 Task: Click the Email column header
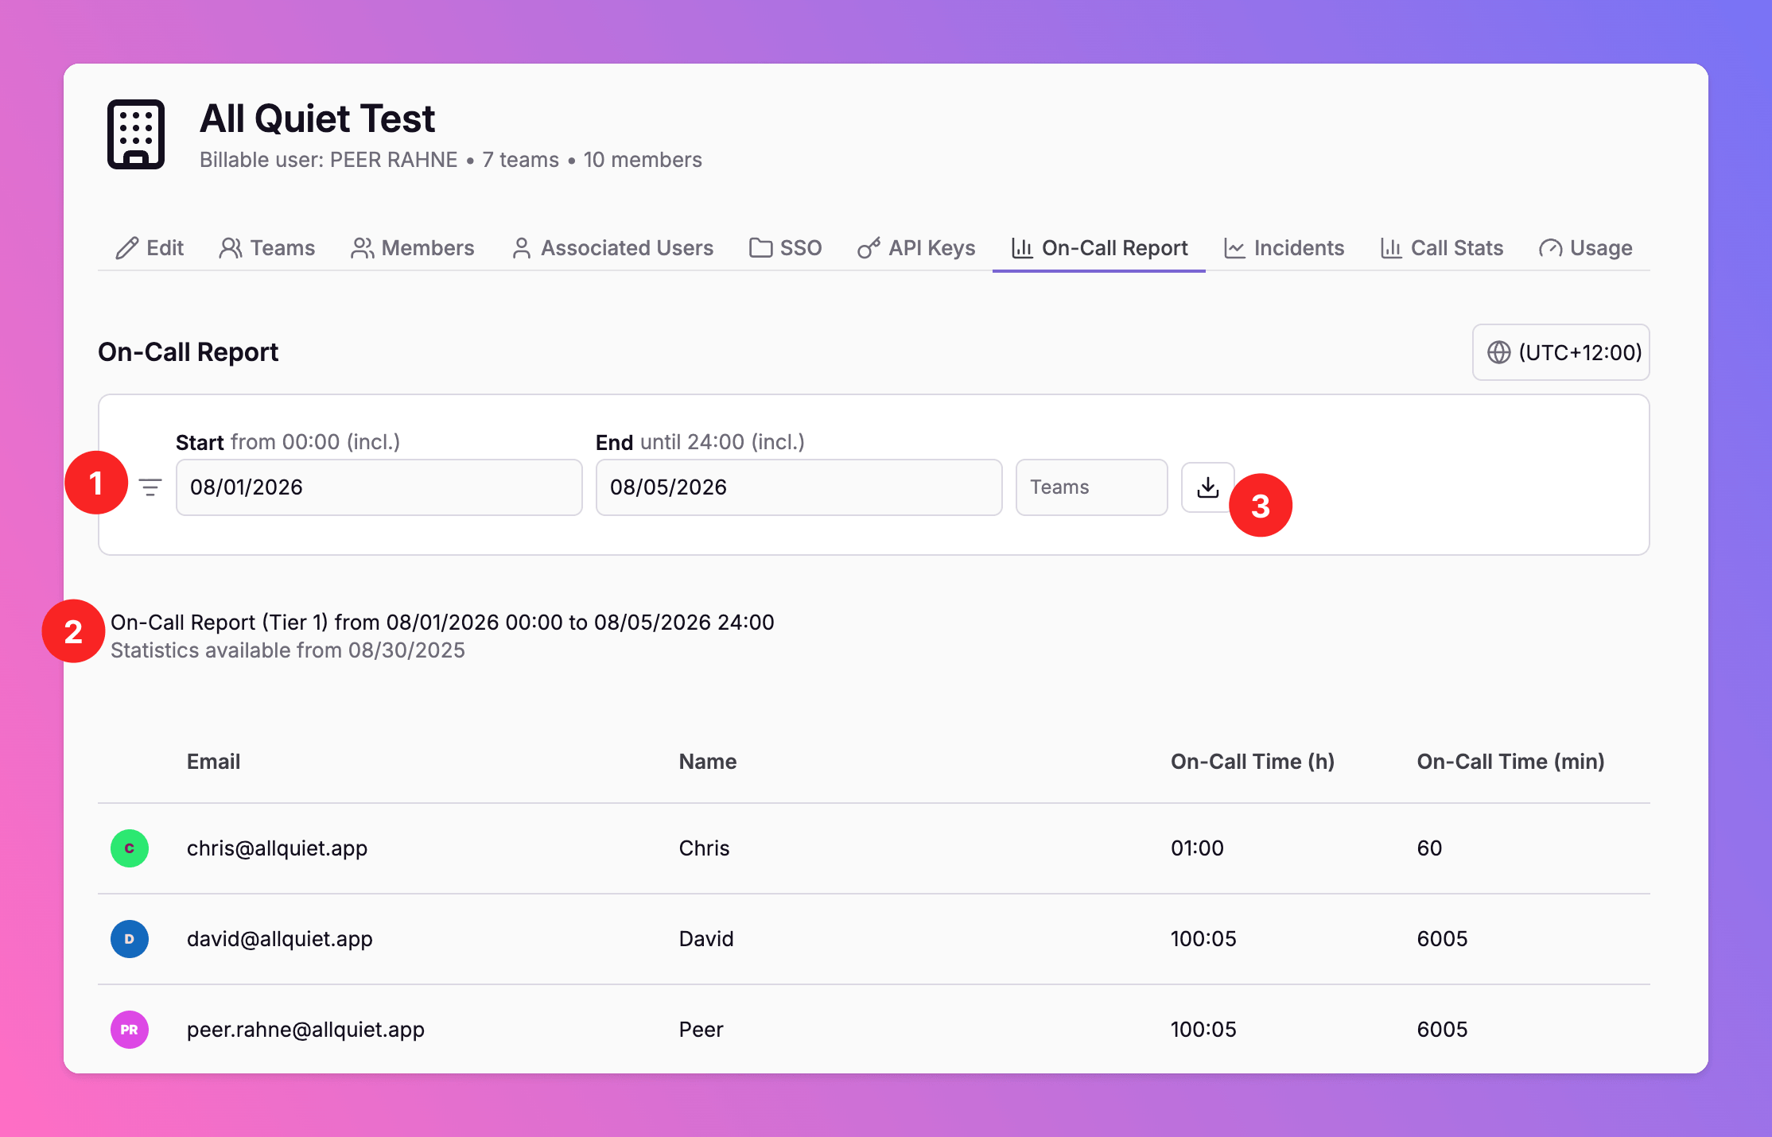click(213, 762)
